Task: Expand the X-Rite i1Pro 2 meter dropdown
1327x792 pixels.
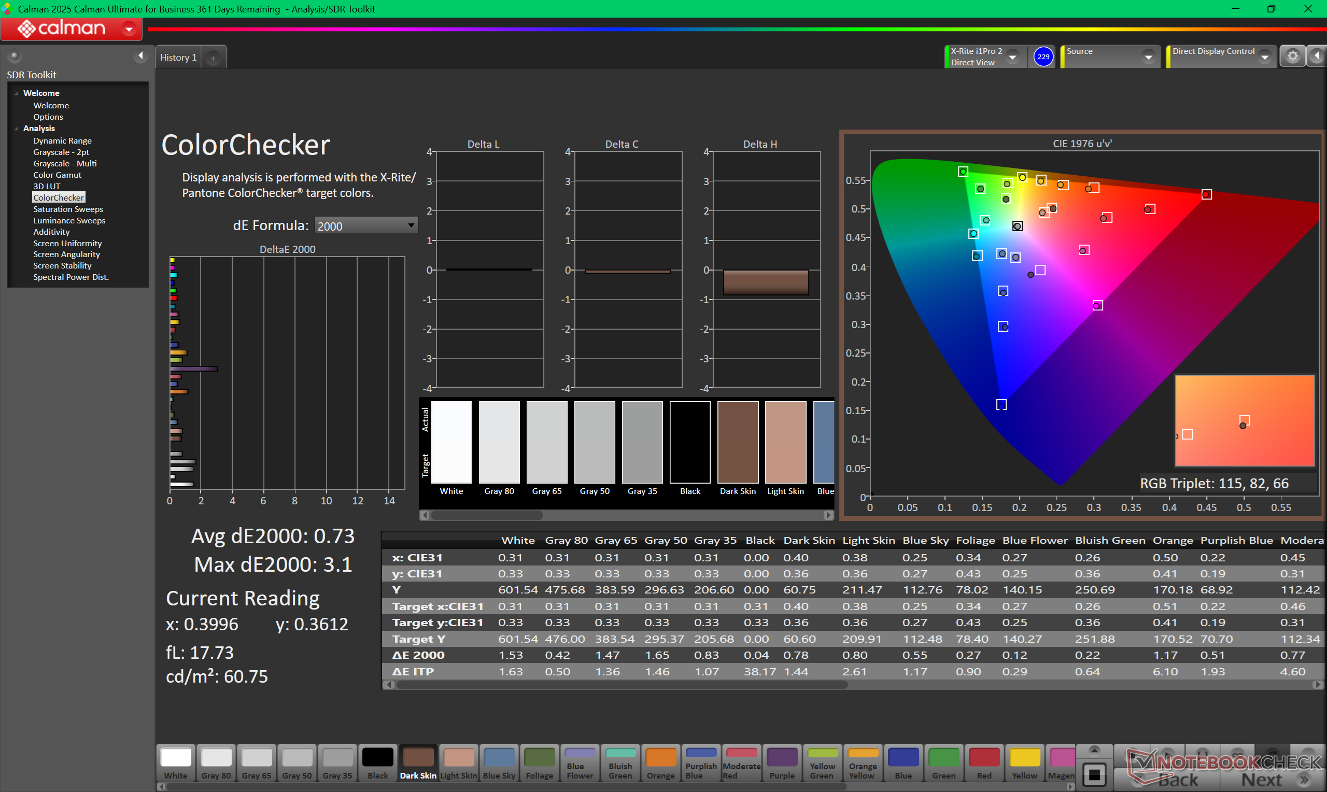Action: pos(1012,56)
